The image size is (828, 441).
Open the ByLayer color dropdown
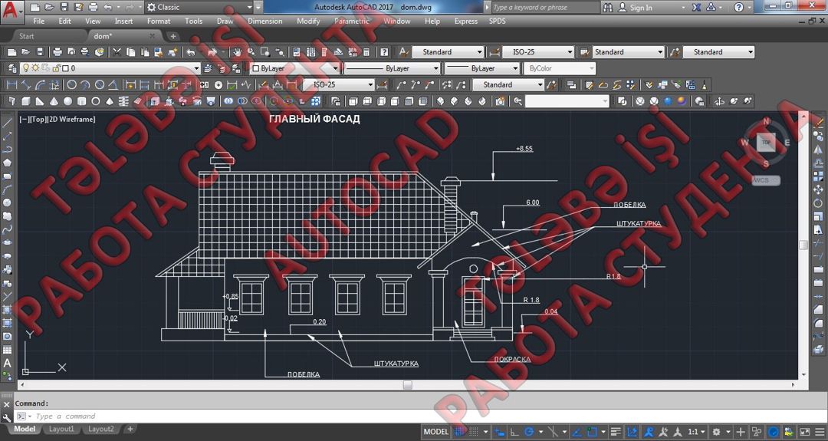click(x=294, y=68)
